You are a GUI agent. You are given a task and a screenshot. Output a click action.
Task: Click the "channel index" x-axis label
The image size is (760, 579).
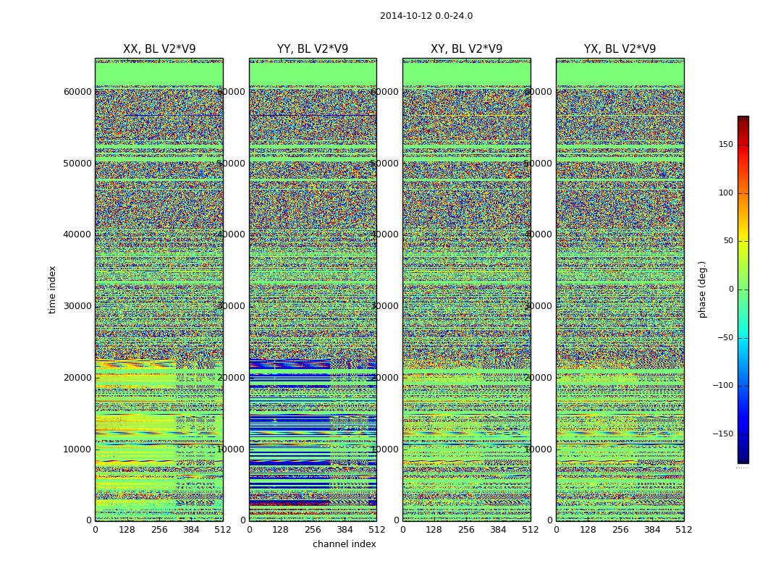pos(345,544)
